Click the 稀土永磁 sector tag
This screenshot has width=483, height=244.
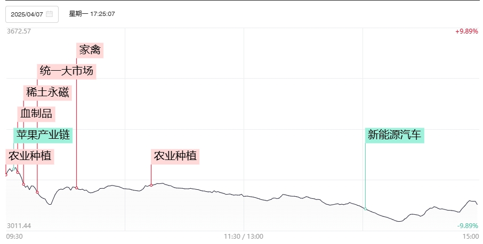click(x=47, y=92)
